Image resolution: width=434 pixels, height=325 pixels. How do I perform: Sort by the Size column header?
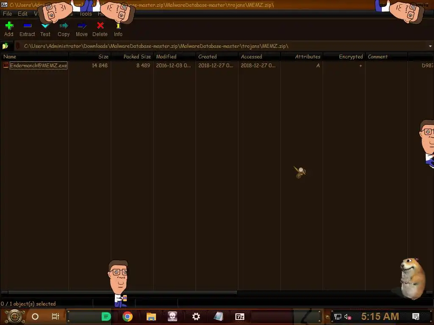pyautogui.click(x=89, y=56)
